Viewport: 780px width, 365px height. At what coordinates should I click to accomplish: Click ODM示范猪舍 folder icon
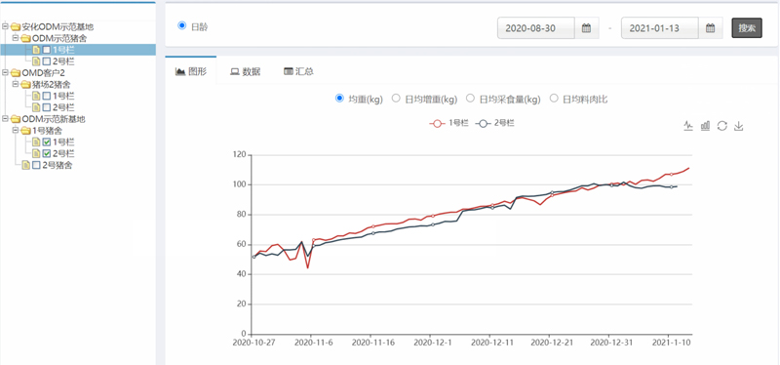click(x=25, y=38)
